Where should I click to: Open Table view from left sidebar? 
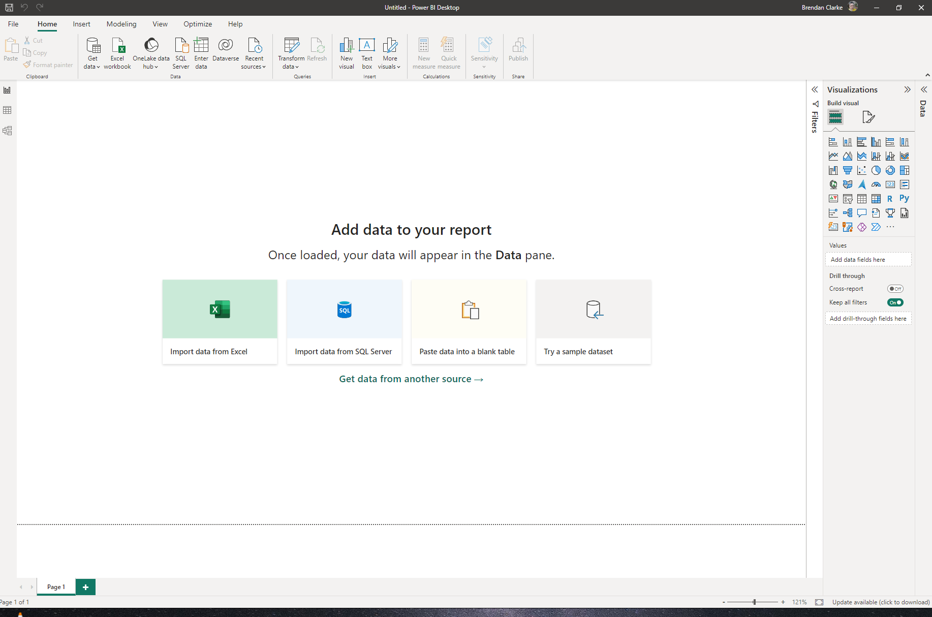7,110
